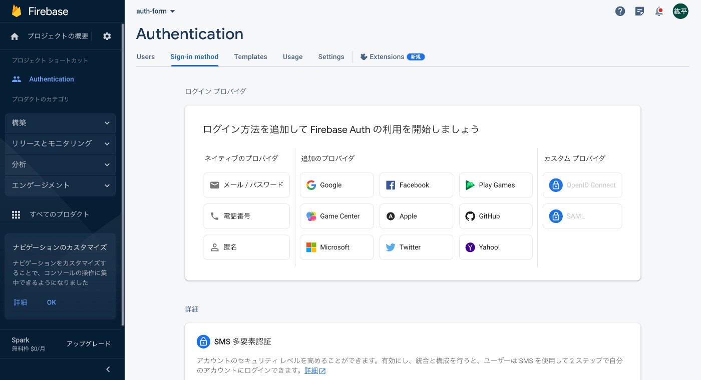Select the 電話番号 phone provider
701x380 pixels.
(x=246, y=216)
